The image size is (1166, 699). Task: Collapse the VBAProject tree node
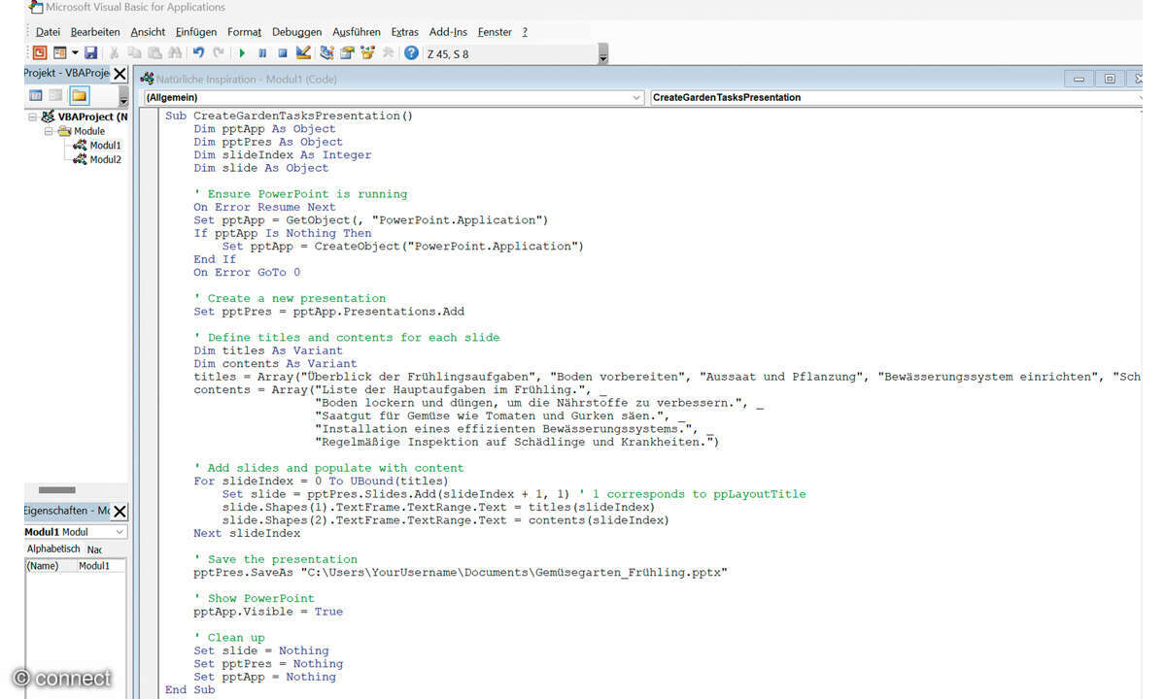(x=32, y=117)
